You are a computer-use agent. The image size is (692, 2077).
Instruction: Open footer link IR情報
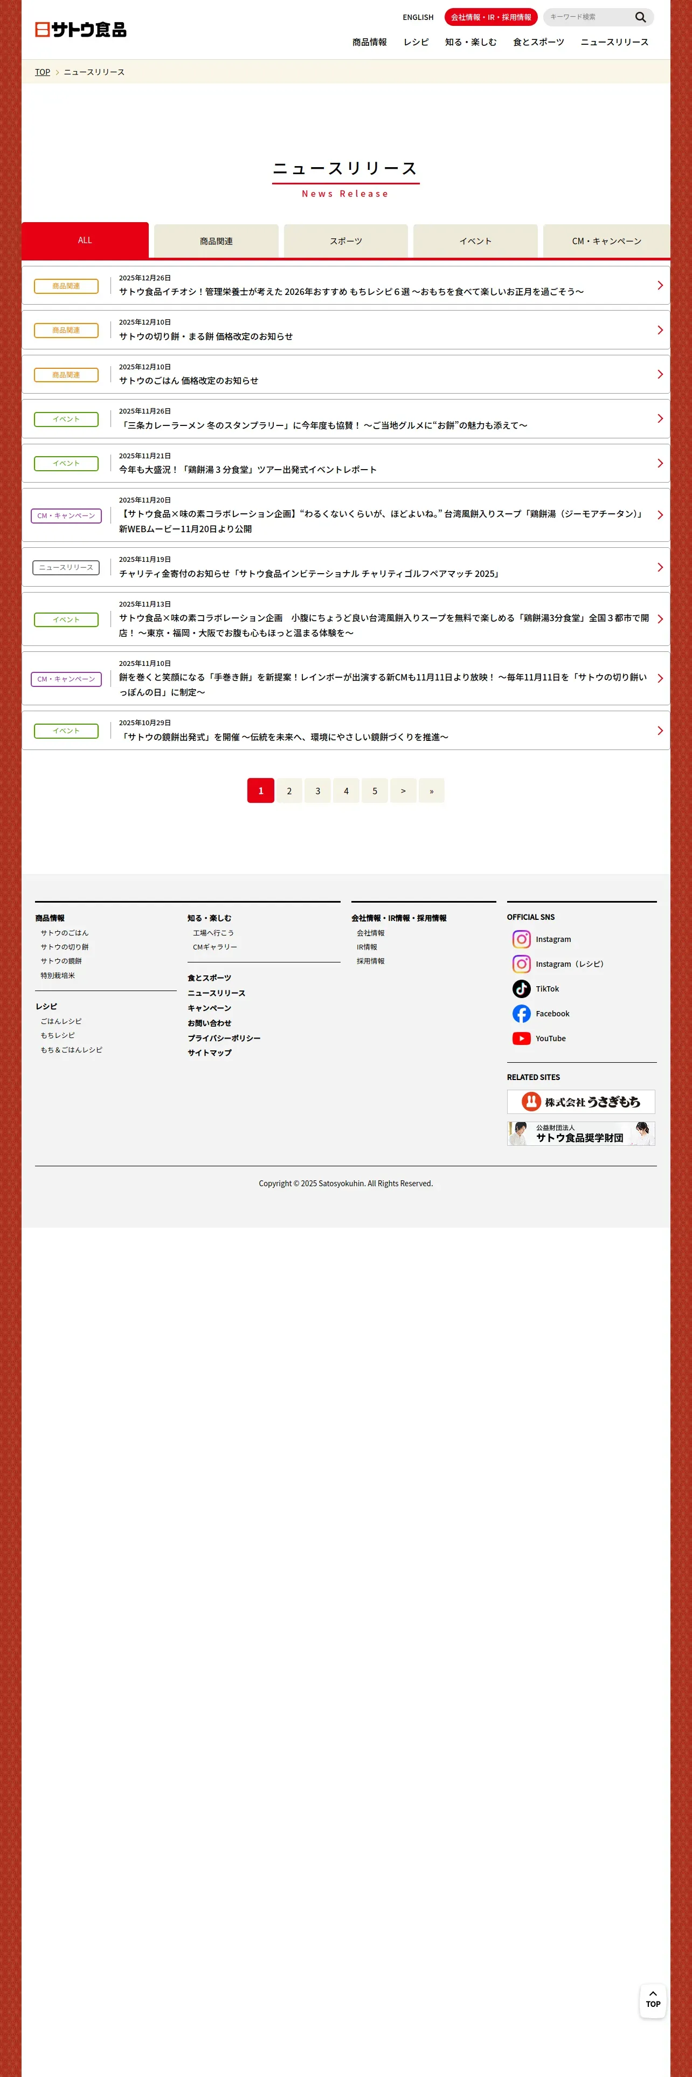[x=366, y=947]
